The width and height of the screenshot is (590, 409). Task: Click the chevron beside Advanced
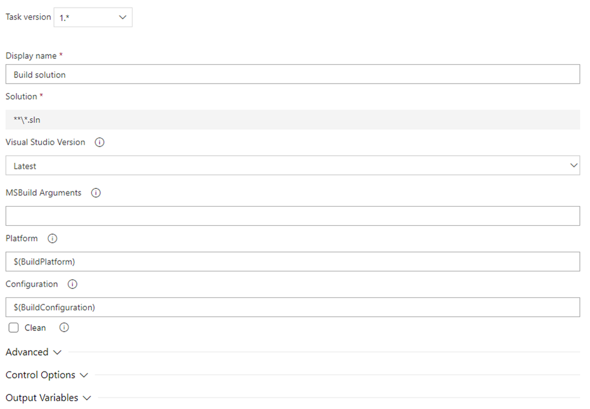click(x=58, y=353)
